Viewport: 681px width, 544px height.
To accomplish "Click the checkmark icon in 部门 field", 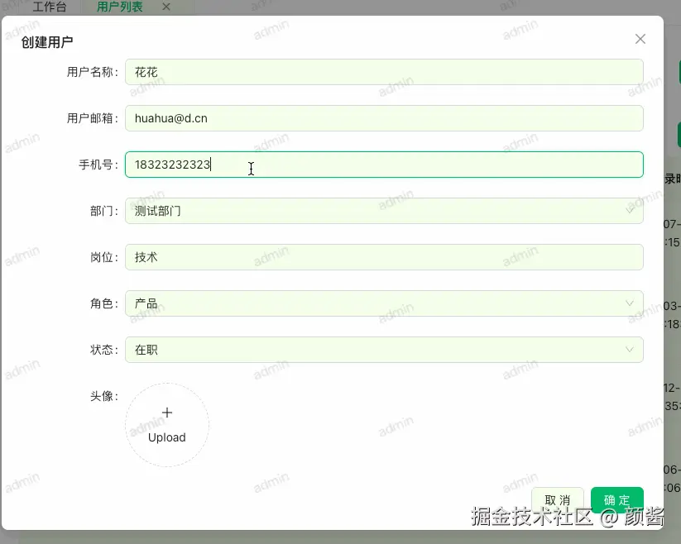I will point(629,211).
